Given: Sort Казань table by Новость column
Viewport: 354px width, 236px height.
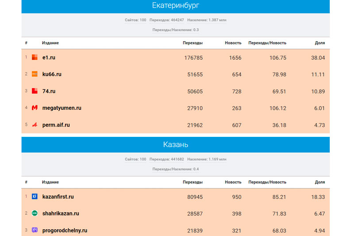Looking at the screenshot, I should pos(233,182).
